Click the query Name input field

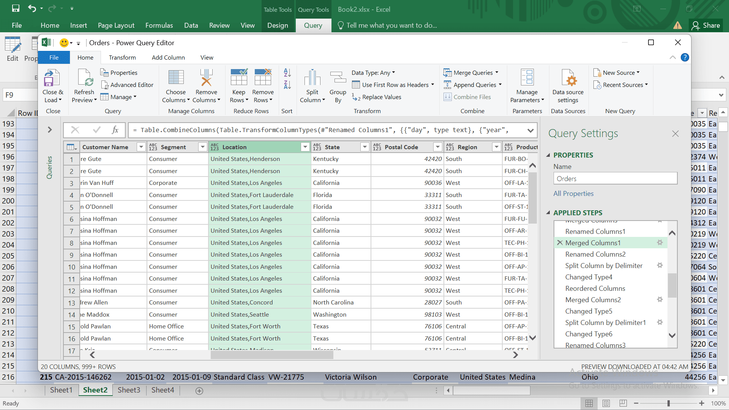point(615,178)
